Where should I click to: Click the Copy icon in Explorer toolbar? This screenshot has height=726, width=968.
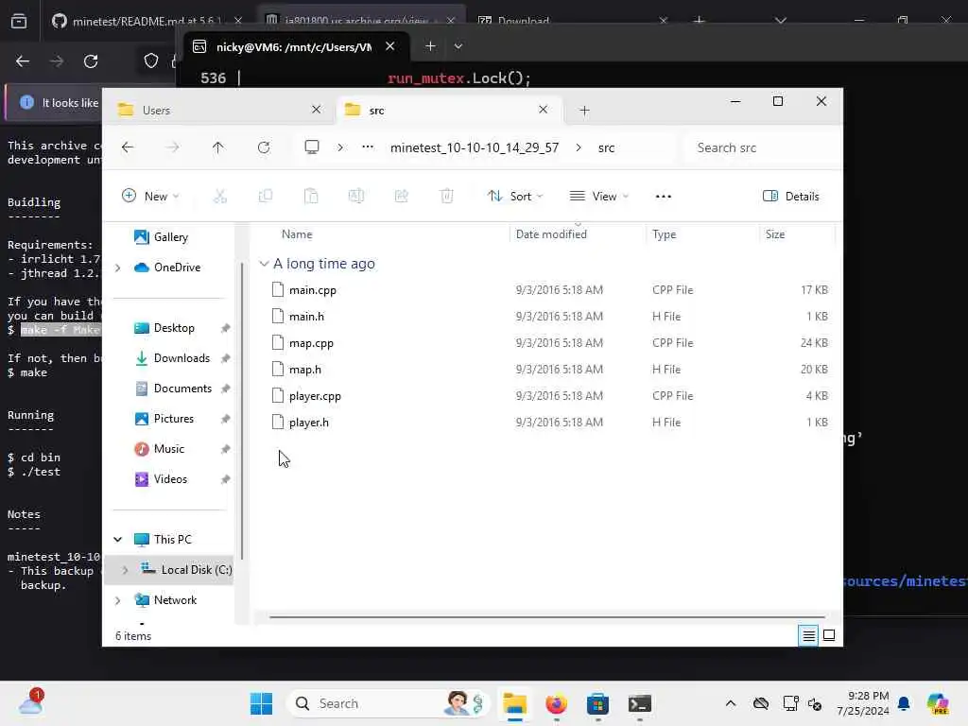266,197
